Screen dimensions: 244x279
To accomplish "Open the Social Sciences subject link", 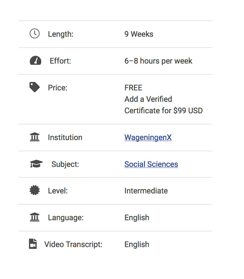I will 151,164.
